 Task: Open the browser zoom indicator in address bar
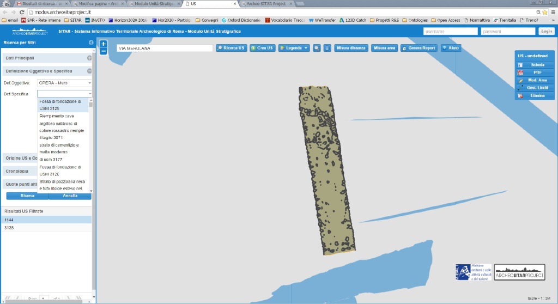point(538,12)
